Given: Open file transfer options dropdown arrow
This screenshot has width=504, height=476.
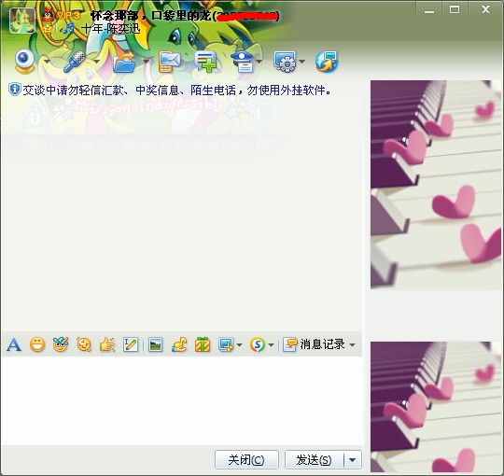Looking at the screenshot, I should [146, 61].
